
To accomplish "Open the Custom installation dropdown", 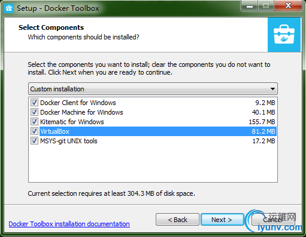I will (153, 89).
